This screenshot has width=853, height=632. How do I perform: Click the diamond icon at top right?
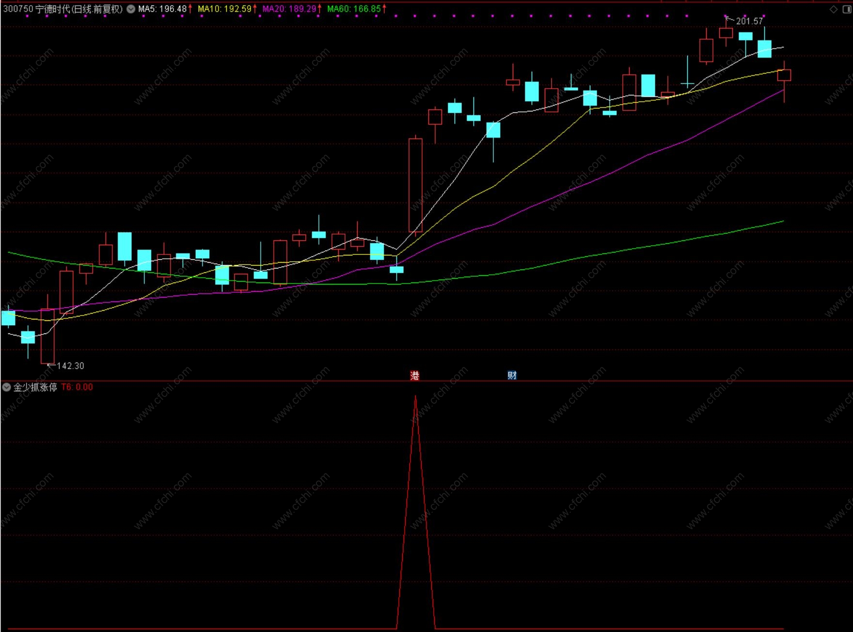[x=834, y=9]
